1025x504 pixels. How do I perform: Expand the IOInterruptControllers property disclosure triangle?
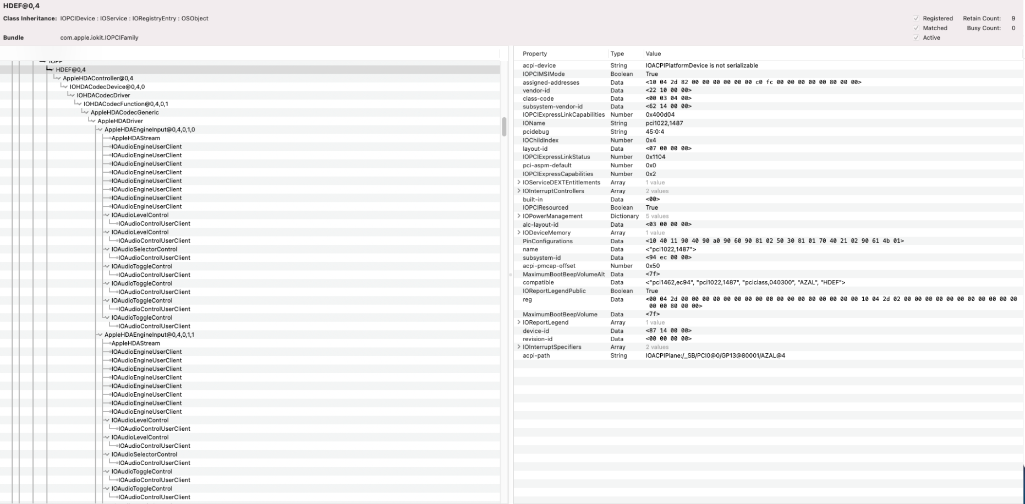518,191
